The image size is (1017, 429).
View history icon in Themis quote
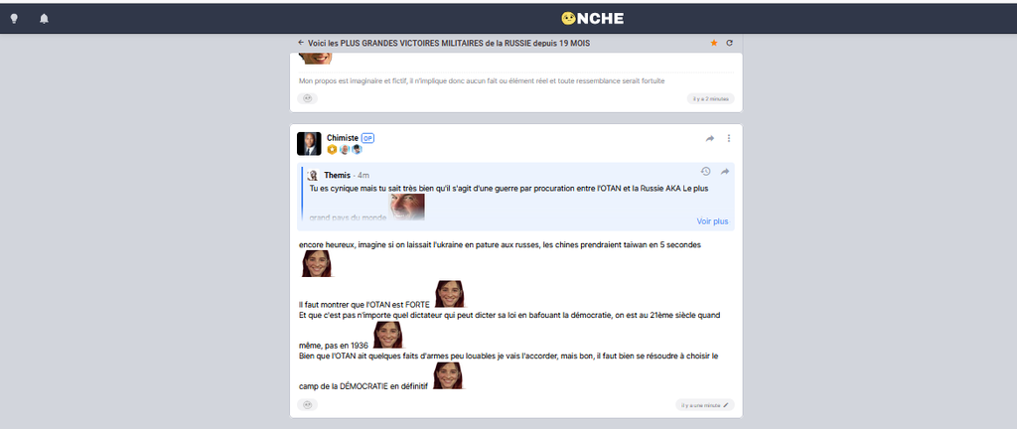(x=705, y=171)
